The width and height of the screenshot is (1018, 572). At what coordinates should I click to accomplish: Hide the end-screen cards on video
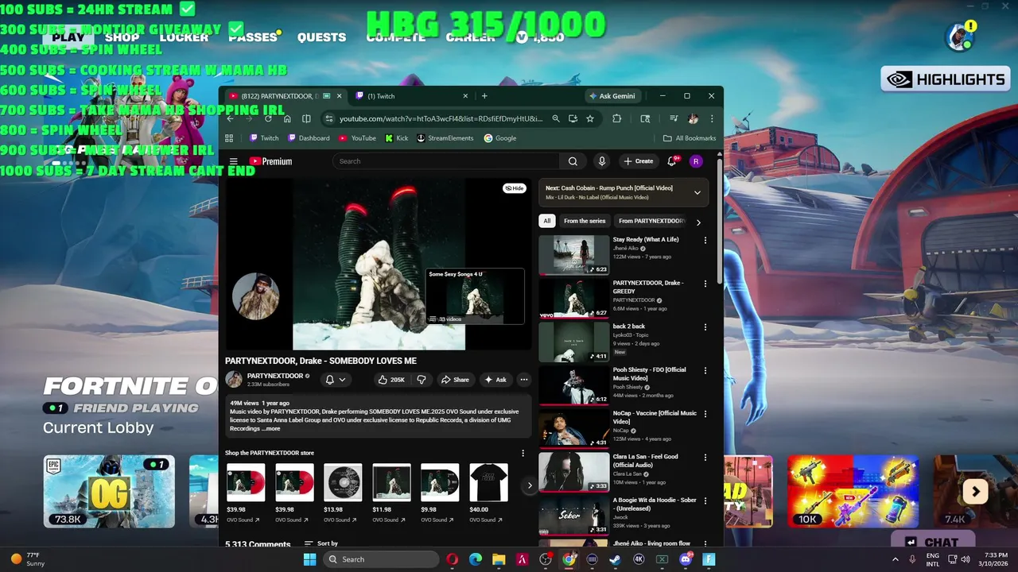tap(515, 188)
